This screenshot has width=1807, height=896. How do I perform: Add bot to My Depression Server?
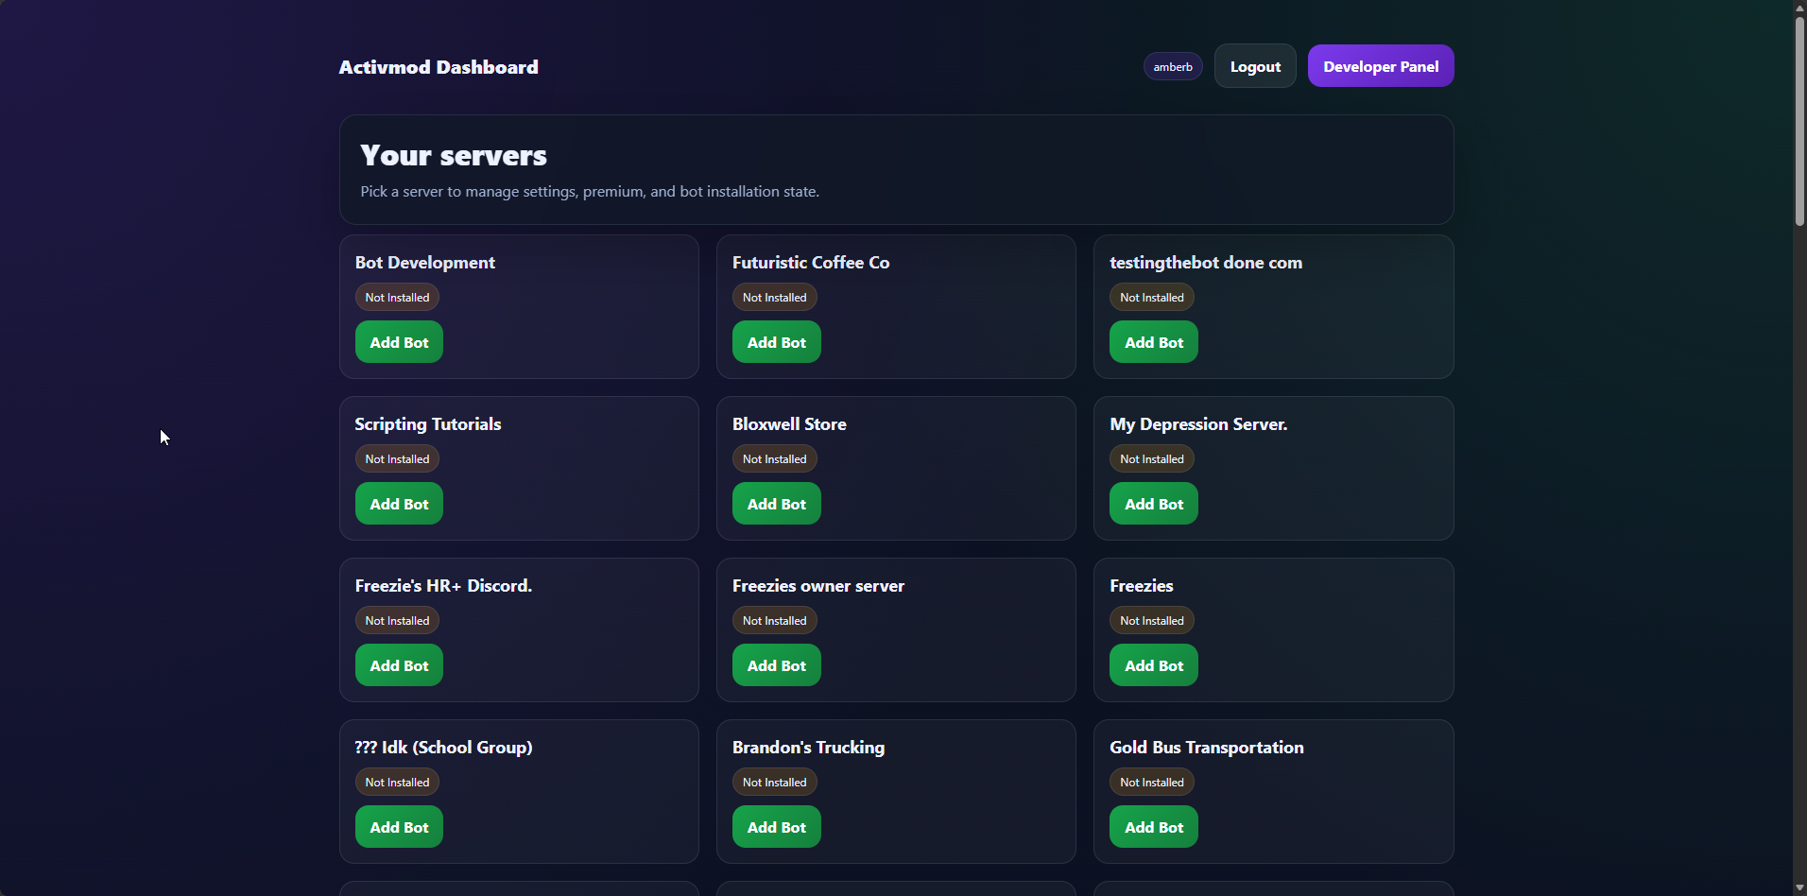pyautogui.click(x=1153, y=504)
